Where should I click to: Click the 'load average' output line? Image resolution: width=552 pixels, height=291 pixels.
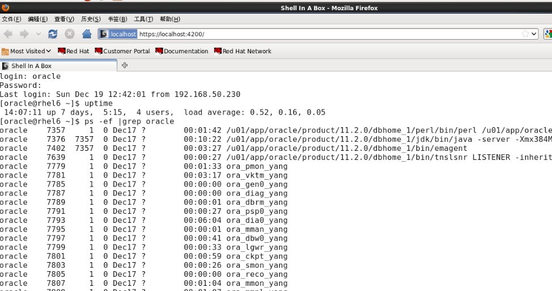coord(164,112)
